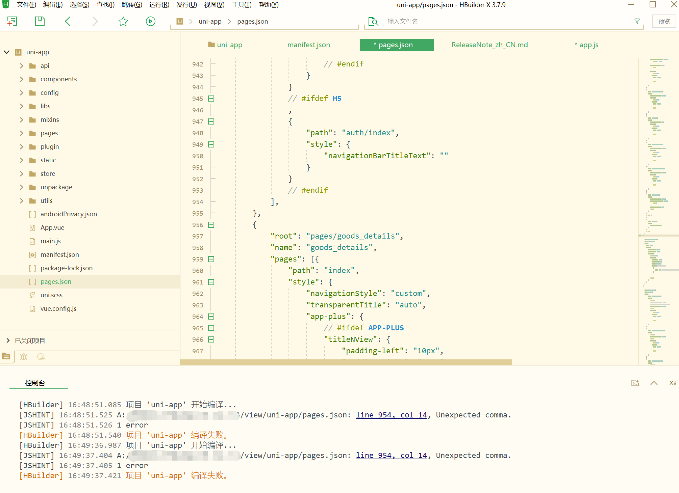Switch to the app.js tab
This screenshot has width=679, height=493.
pos(586,45)
